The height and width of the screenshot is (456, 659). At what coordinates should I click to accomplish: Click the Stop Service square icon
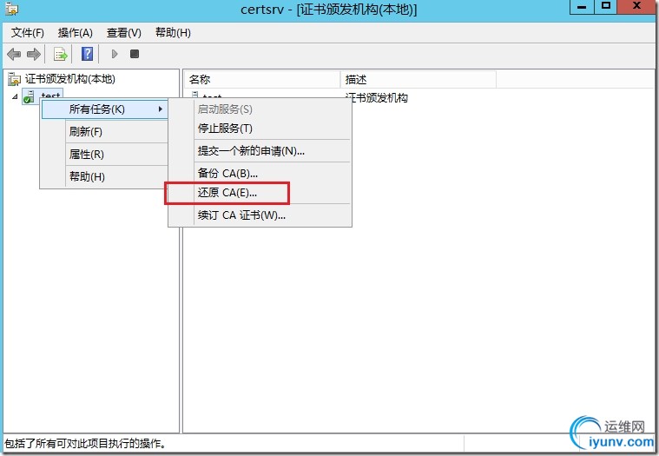click(135, 54)
